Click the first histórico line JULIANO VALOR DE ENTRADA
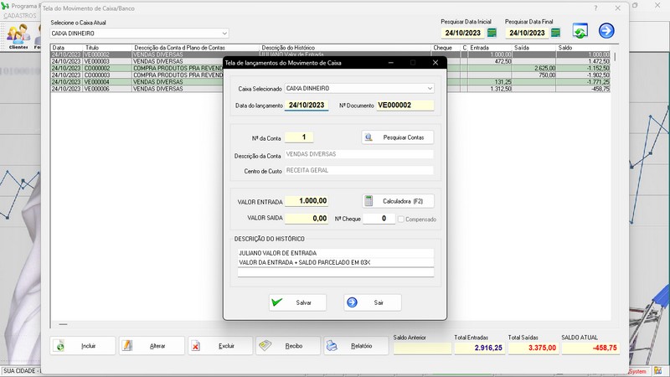Image resolution: width=670 pixels, height=377 pixels. point(336,253)
